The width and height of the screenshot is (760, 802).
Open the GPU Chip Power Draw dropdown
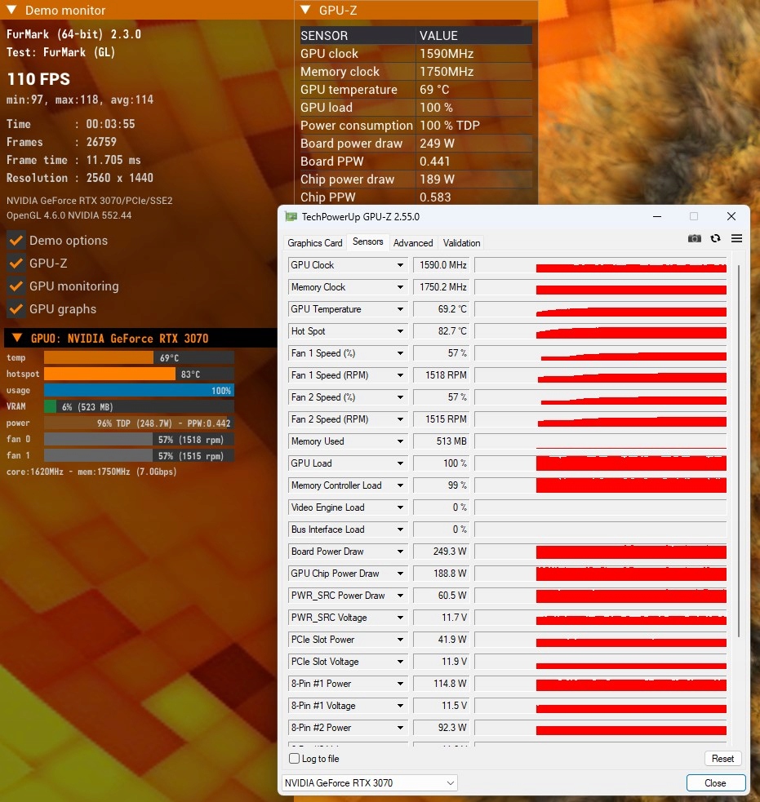click(400, 573)
